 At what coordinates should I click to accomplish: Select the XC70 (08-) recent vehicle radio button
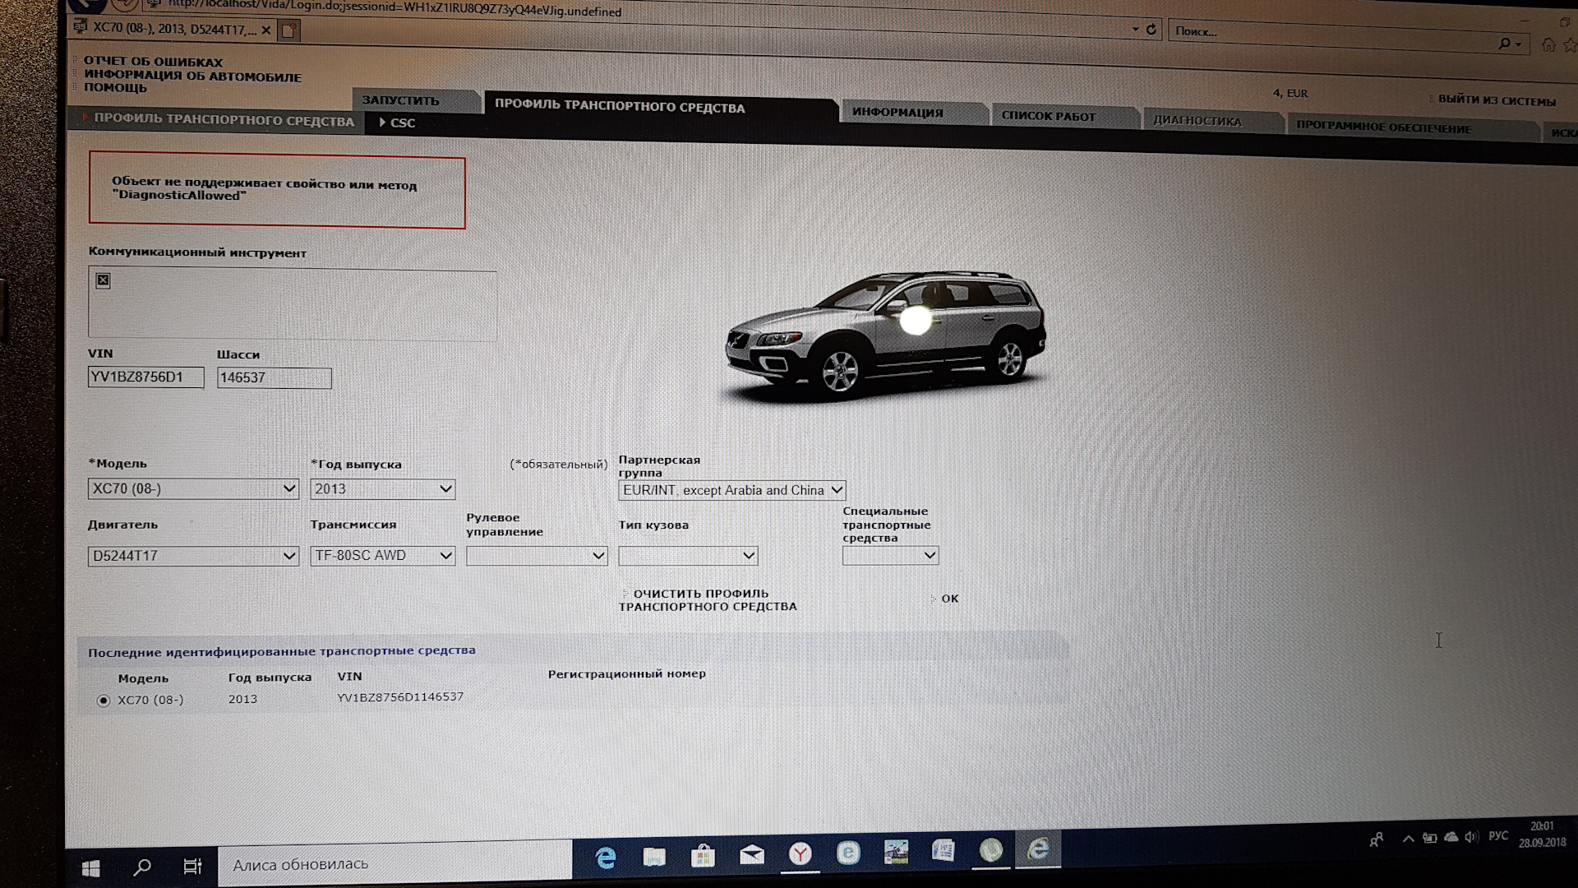(103, 701)
